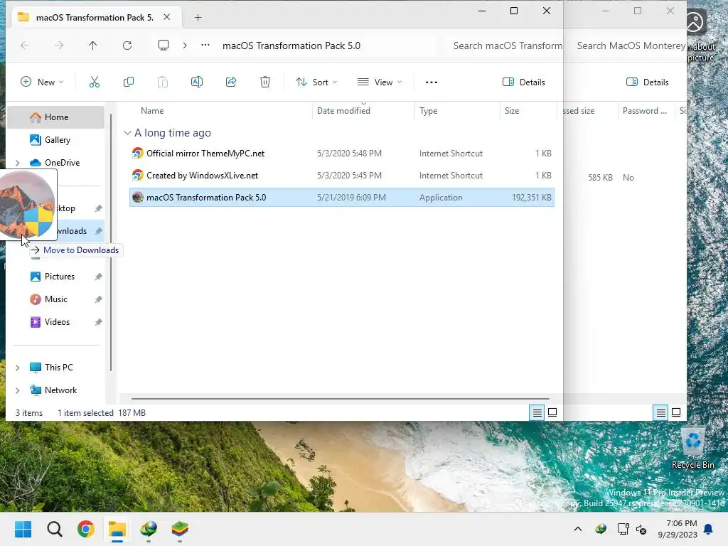Go up one folder level
728x546 pixels.
[x=93, y=45]
